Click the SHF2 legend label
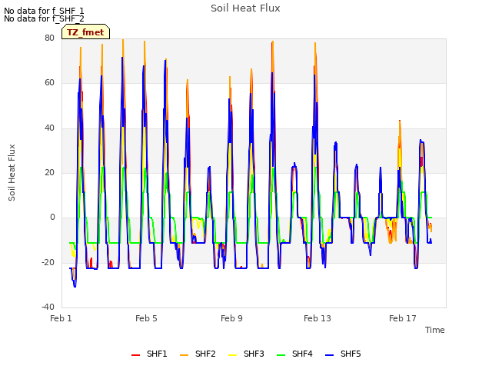This screenshot has width=492, height=369. click(x=205, y=354)
